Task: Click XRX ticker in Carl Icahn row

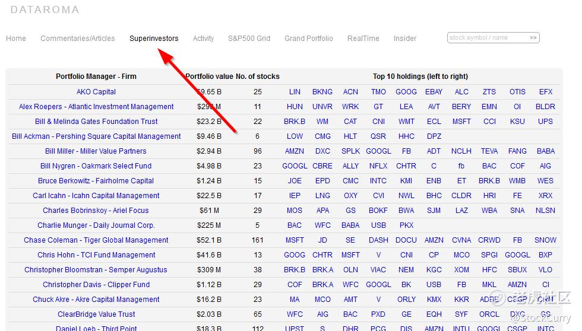Action: 545,196
